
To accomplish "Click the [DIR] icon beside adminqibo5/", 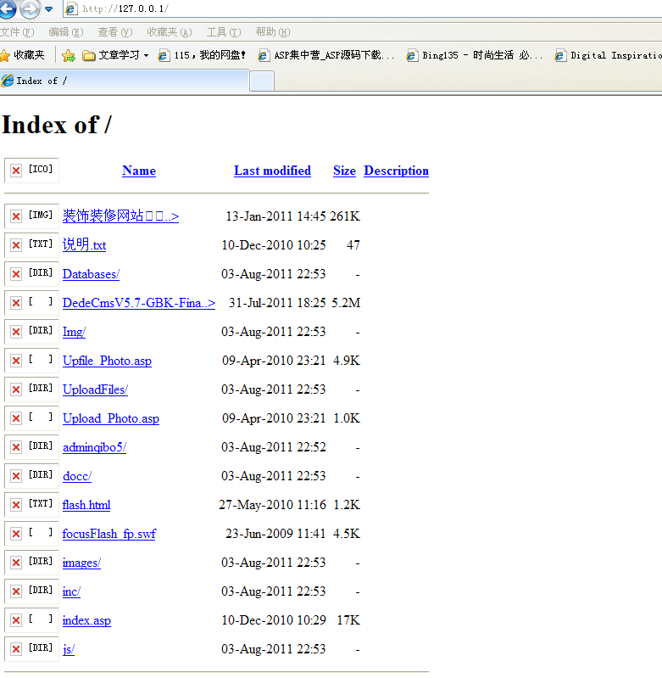I will pyautogui.click(x=31, y=447).
